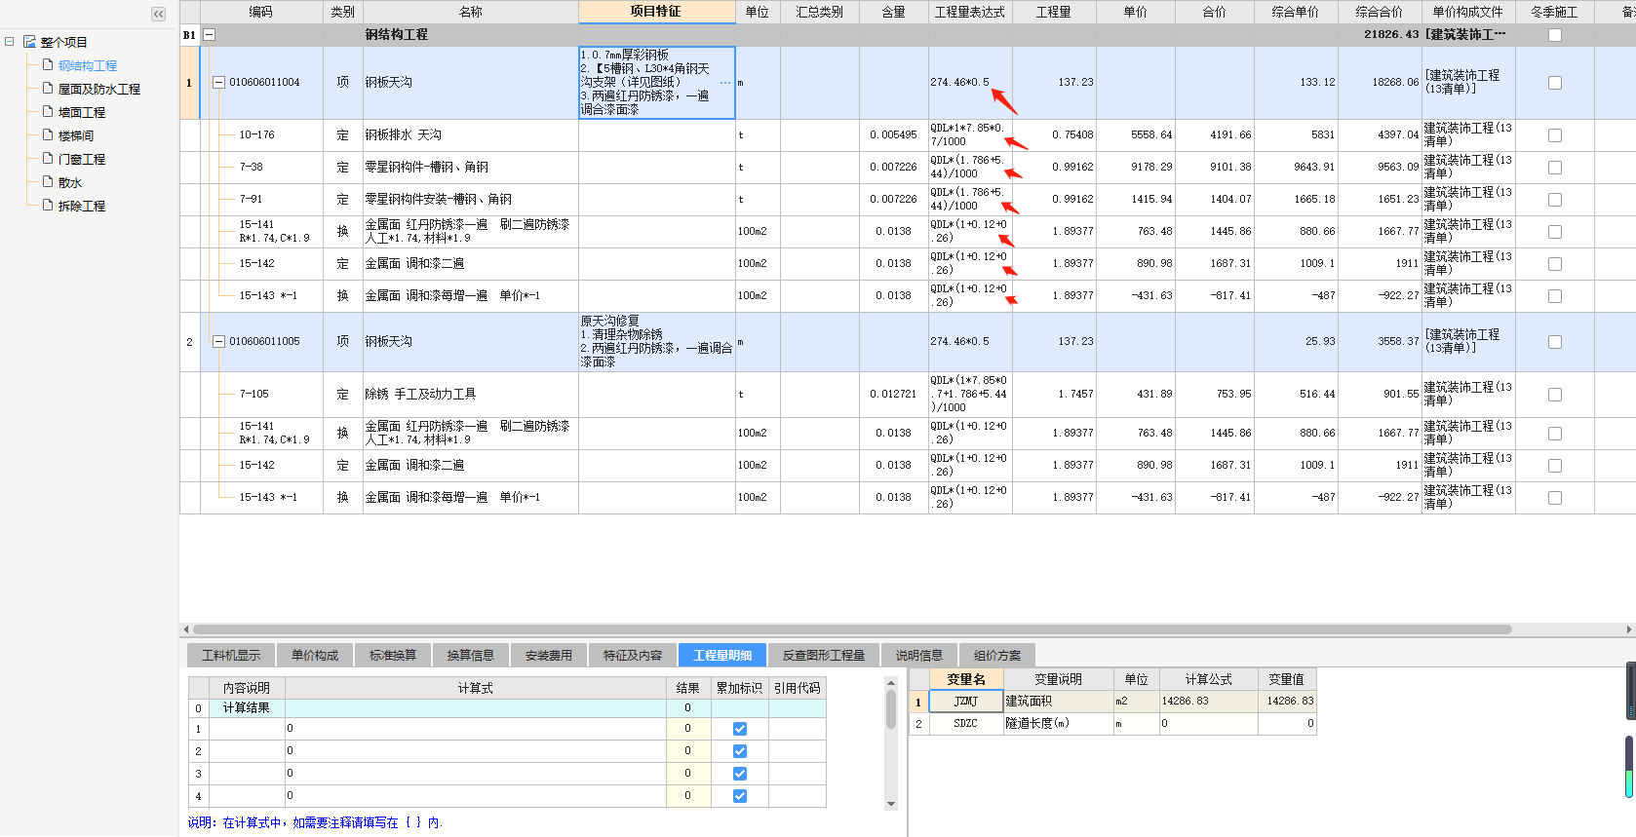The width and height of the screenshot is (1636, 837).
Task: Collapse item 010606011005 sub-rows
Action: point(218,342)
